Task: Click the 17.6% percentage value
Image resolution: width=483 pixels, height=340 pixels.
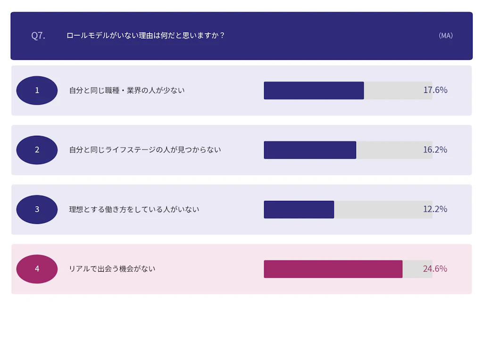Action: 435,90
